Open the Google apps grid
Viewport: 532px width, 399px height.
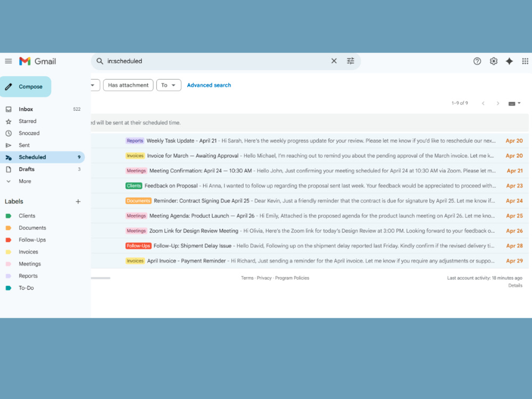[x=525, y=61]
